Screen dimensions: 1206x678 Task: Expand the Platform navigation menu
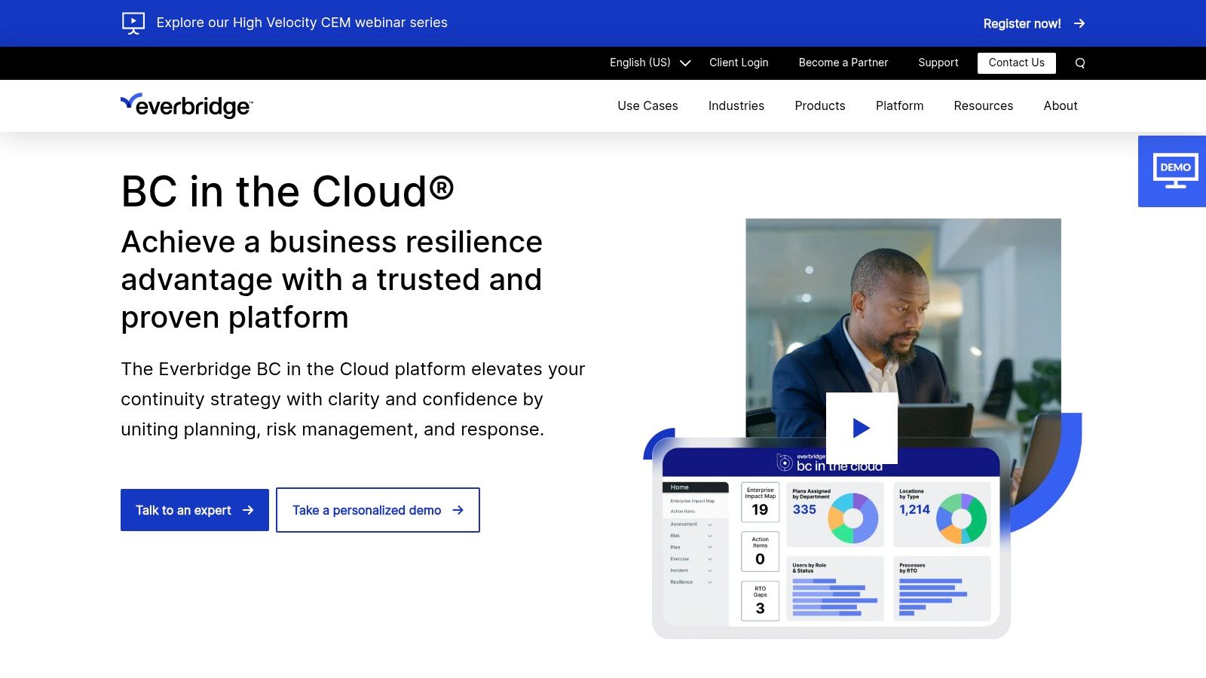coord(899,105)
